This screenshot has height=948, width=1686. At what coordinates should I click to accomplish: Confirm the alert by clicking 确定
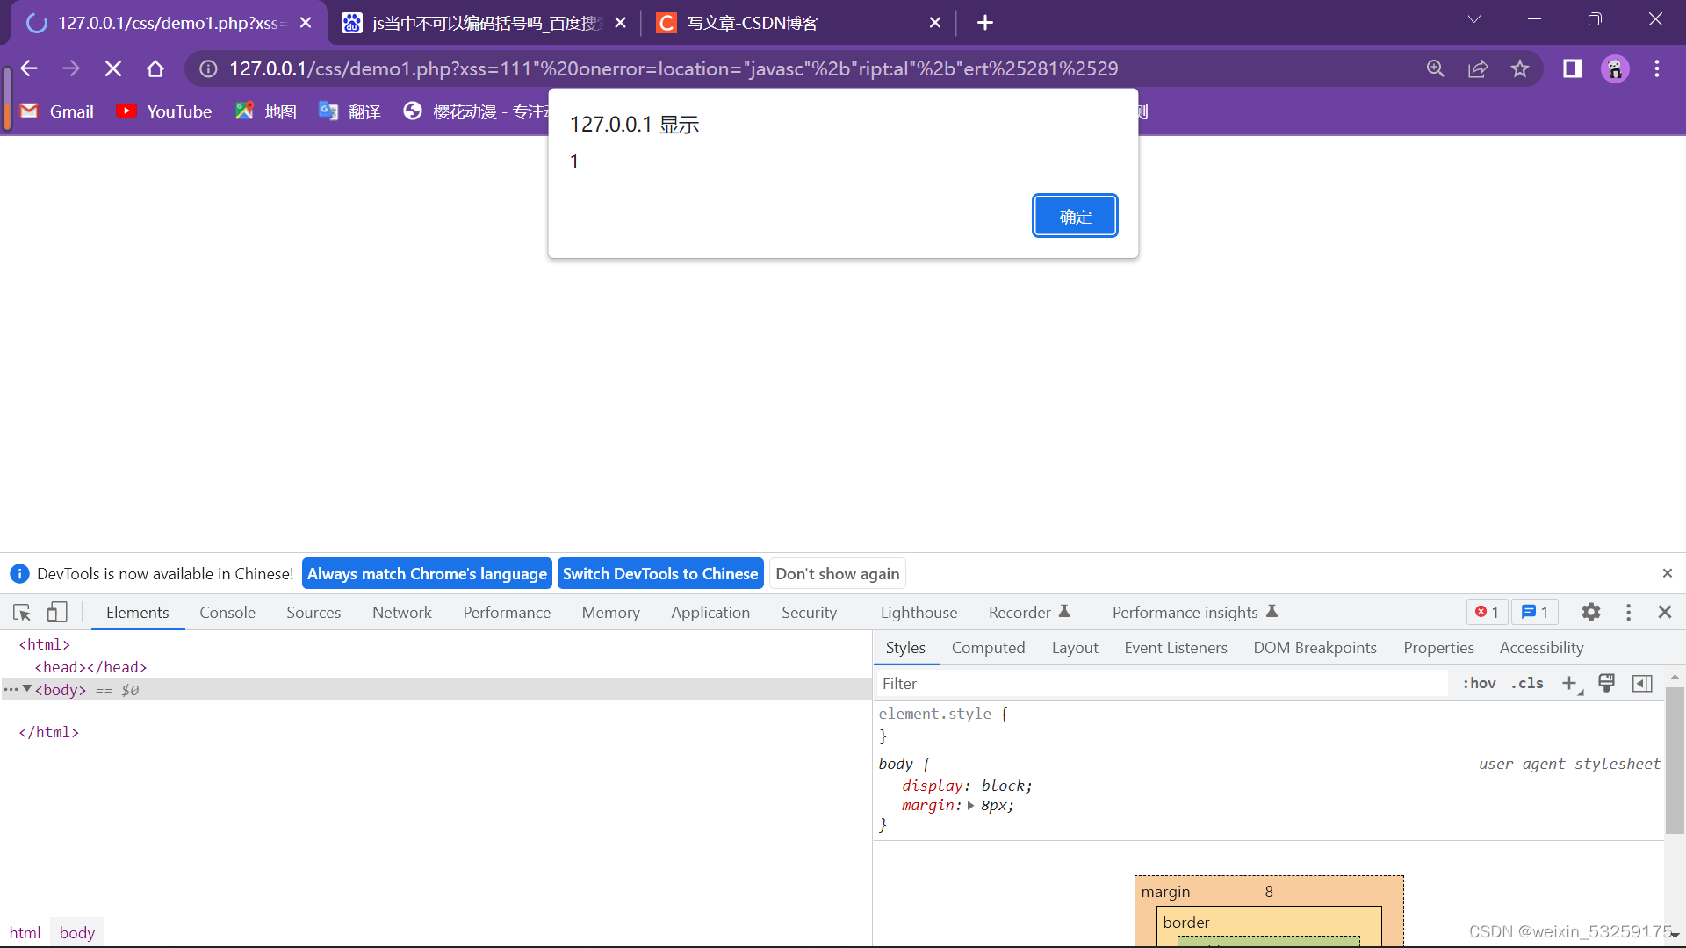click(1075, 216)
